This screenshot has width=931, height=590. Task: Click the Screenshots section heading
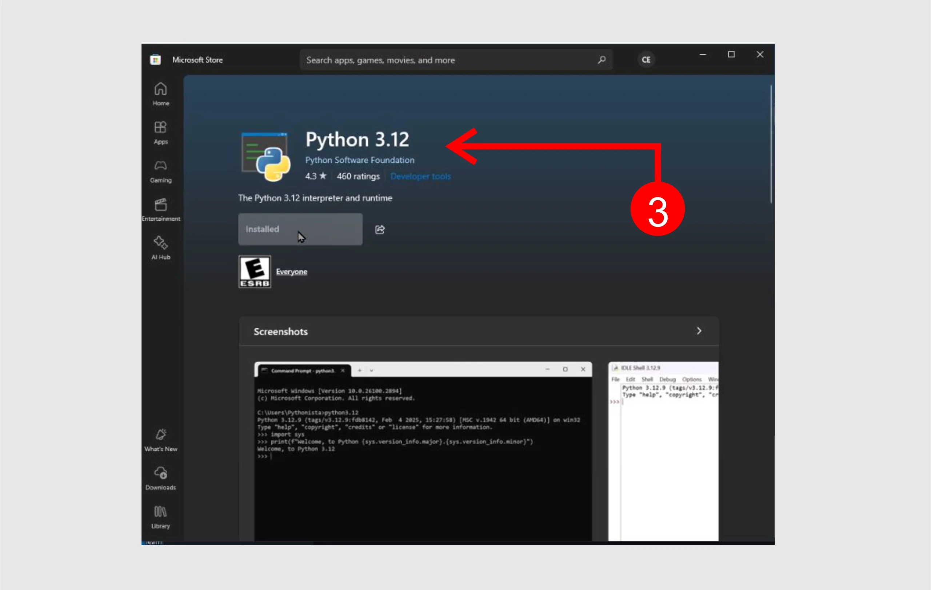click(280, 332)
